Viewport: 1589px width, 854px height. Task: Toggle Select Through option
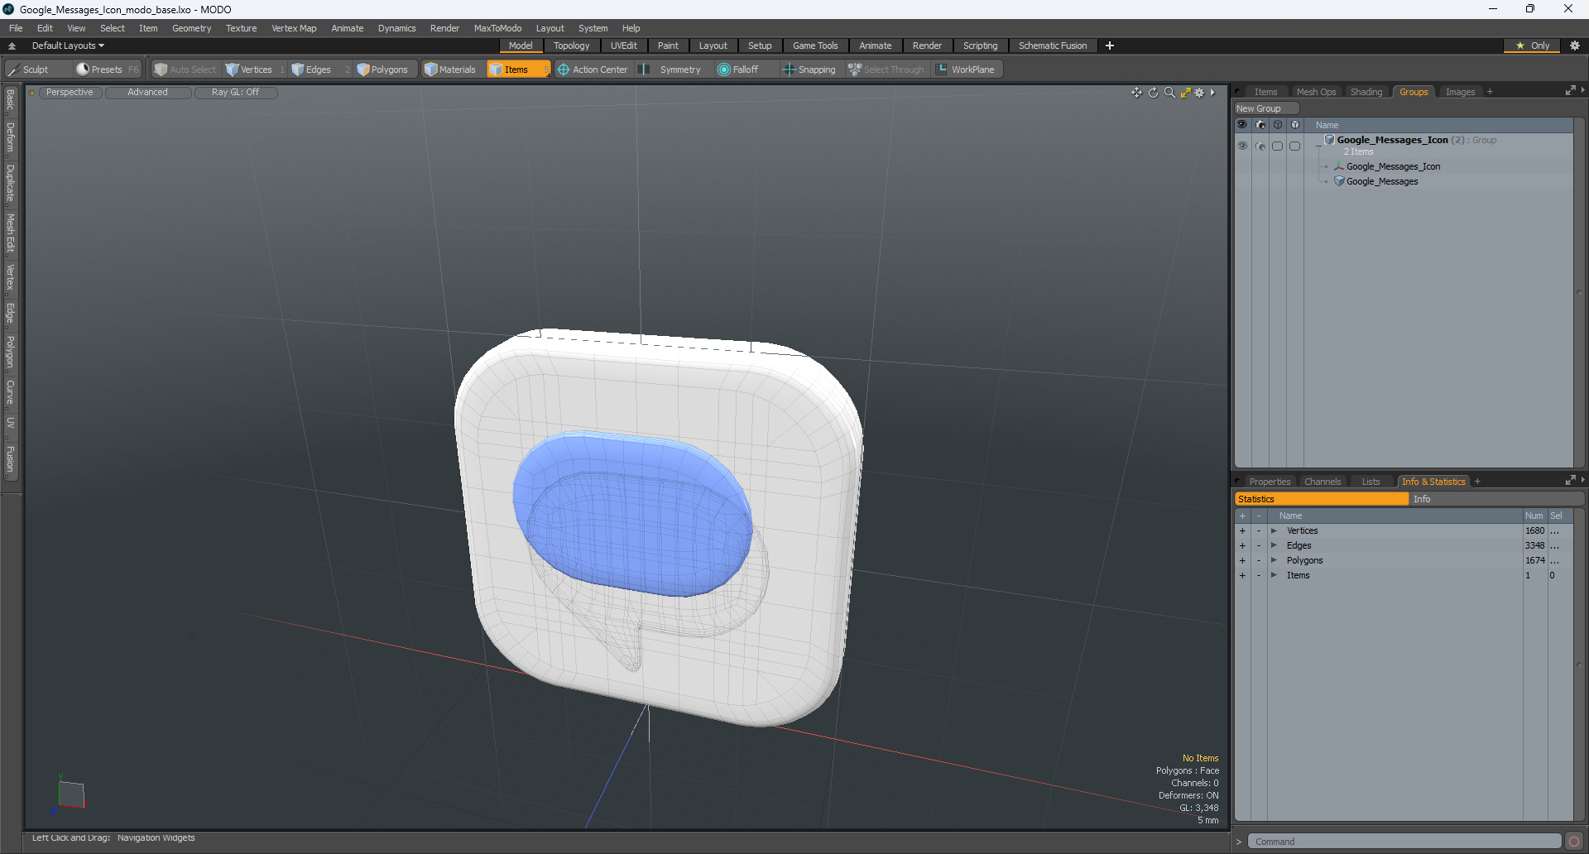[887, 70]
